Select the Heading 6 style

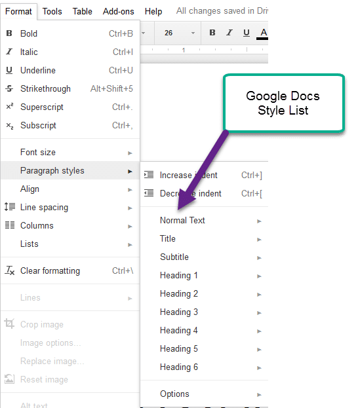[x=205, y=367]
